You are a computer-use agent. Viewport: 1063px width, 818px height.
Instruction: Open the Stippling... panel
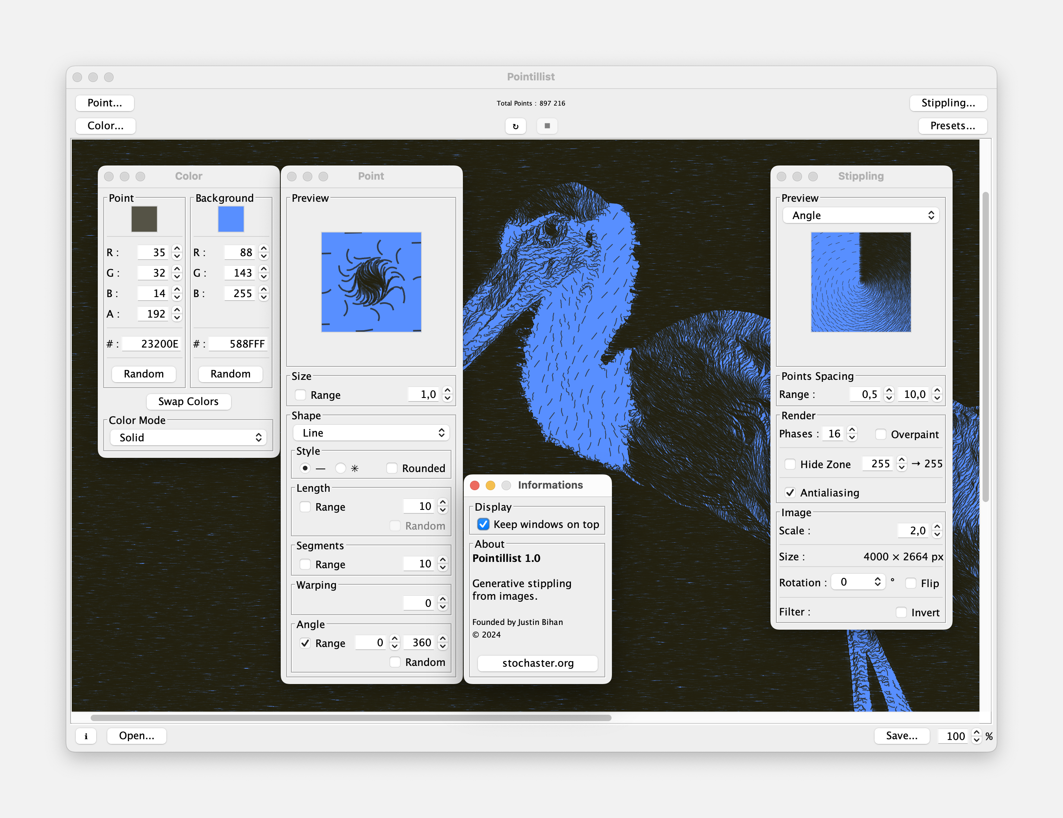pyautogui.click(x=947, y=102)
